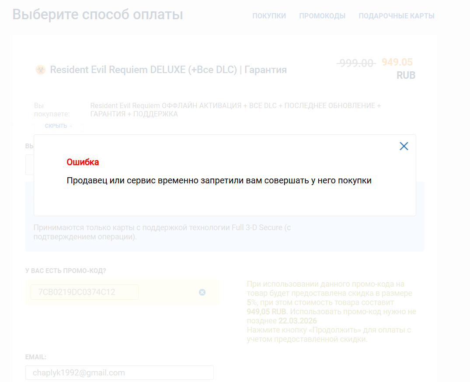Click the crossed-out price 999.00

click(x=356, y=63)
